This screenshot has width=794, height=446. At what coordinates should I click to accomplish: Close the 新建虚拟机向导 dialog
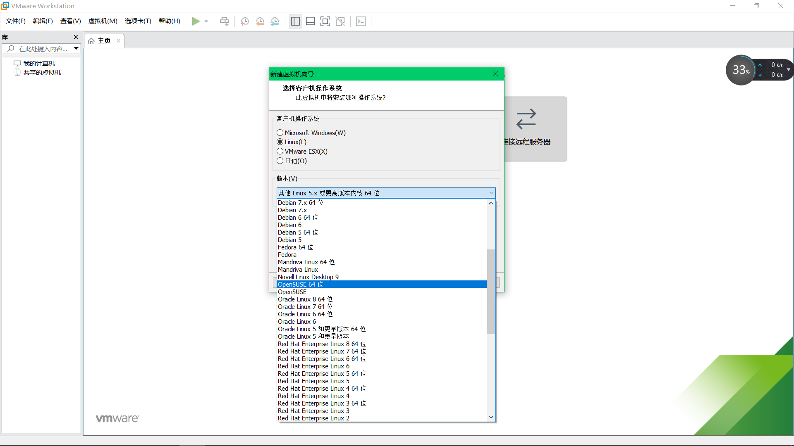point(495,74)
